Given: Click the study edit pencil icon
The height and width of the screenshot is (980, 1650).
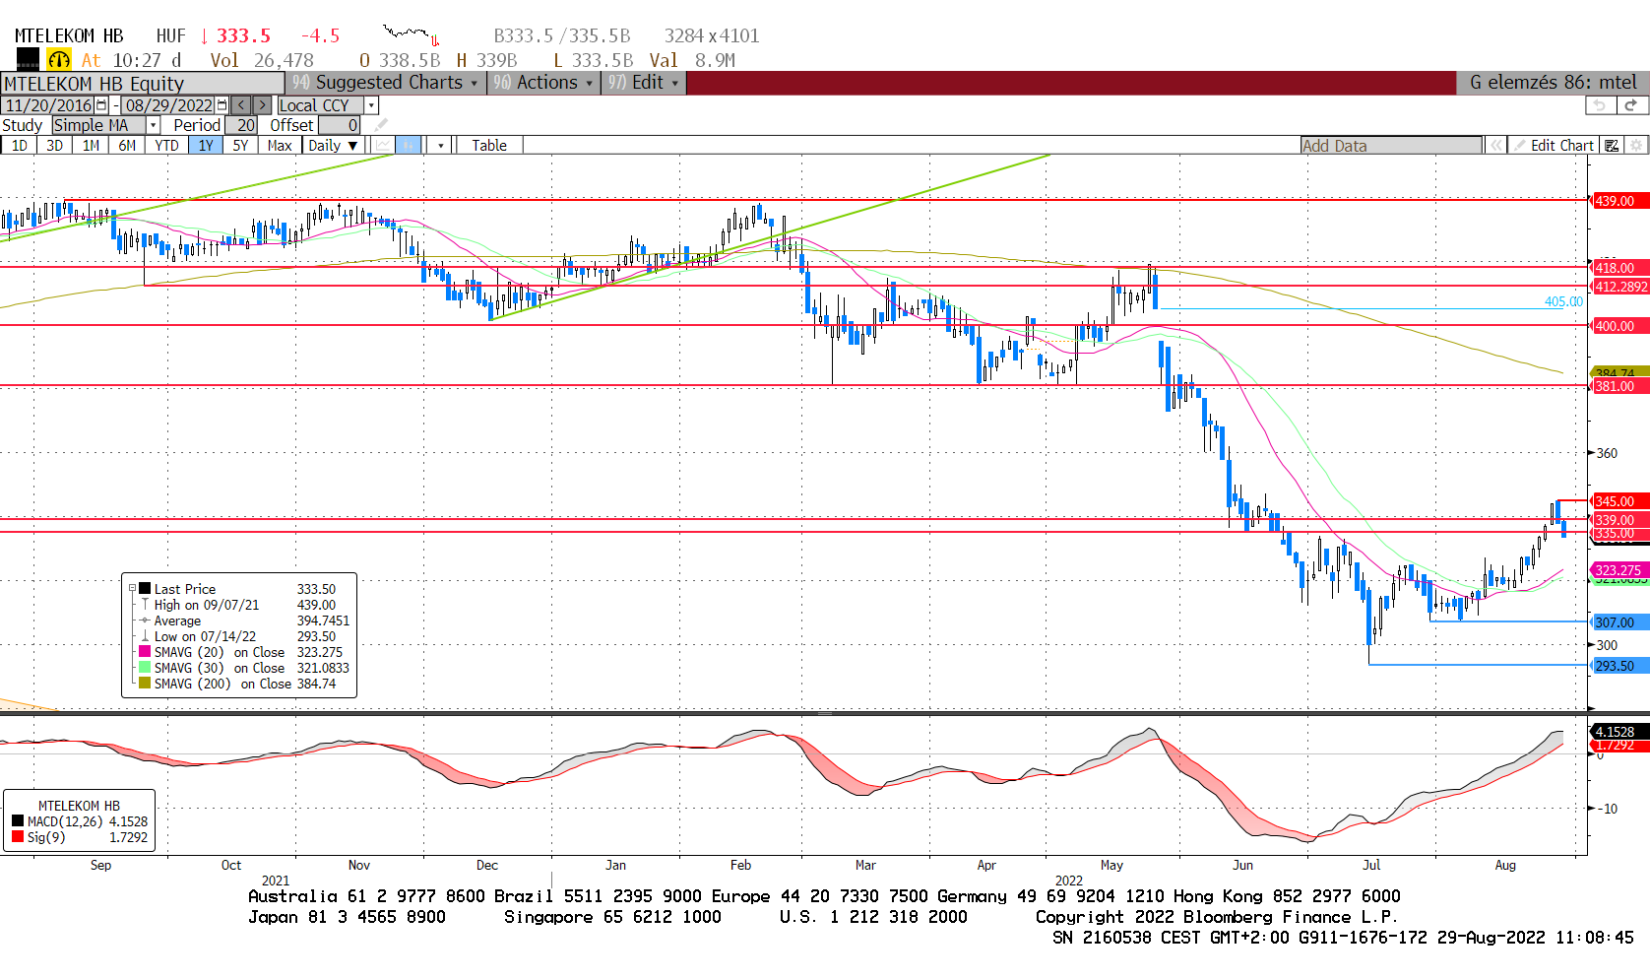Looking at the screenshot, I should pyautogui.click(x=381, y=125).
